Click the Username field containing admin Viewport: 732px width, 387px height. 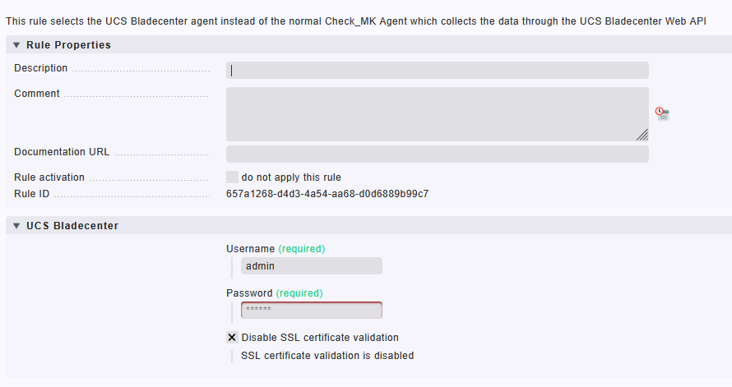(312, 265)
